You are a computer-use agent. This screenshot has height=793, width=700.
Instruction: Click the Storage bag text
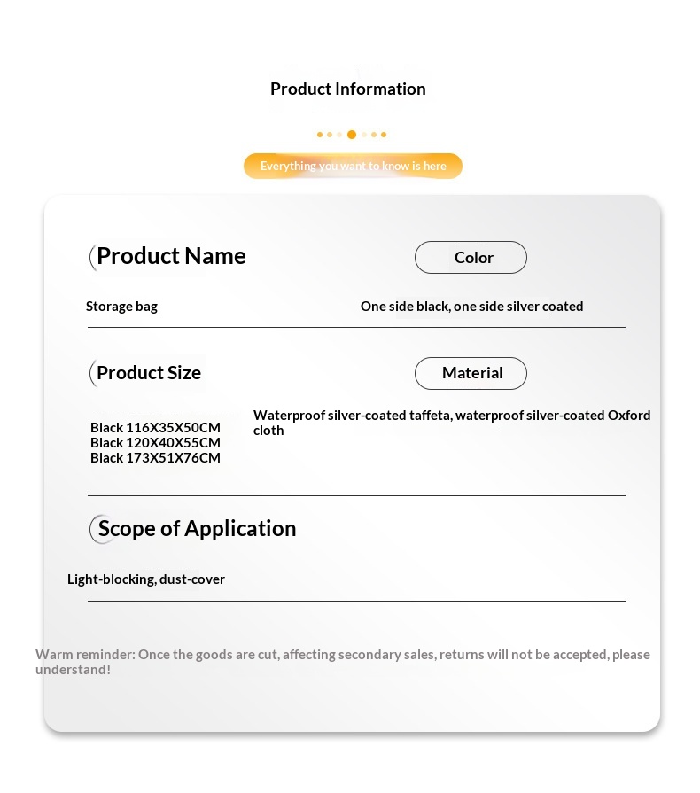[122, 307]
